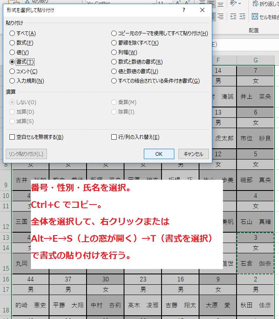Select すべての結合されている条件付き書式(G) option
This screenshot has width=279, height=319.
(x=156, y=81)
